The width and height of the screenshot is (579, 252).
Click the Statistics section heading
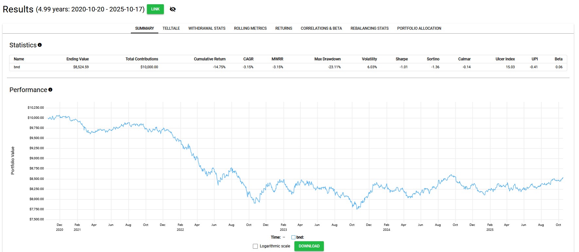coord(23,45)
